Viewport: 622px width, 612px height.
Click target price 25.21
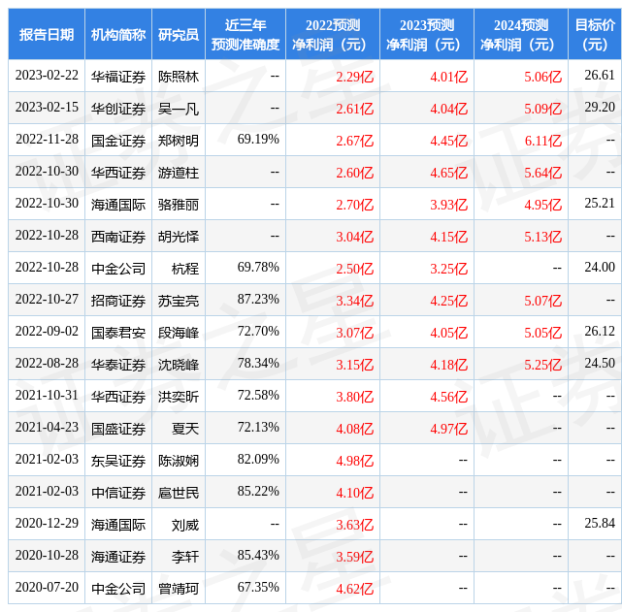[x=600, y=204]
